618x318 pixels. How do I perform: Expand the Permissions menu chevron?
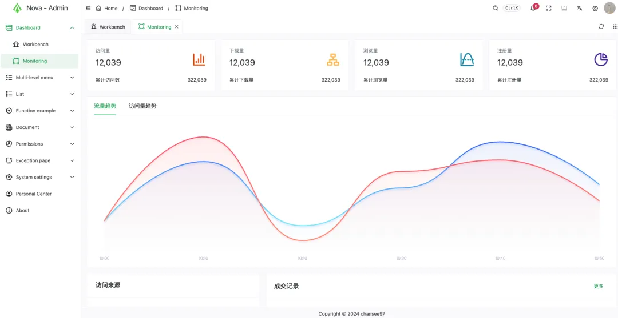coord(72,144)
